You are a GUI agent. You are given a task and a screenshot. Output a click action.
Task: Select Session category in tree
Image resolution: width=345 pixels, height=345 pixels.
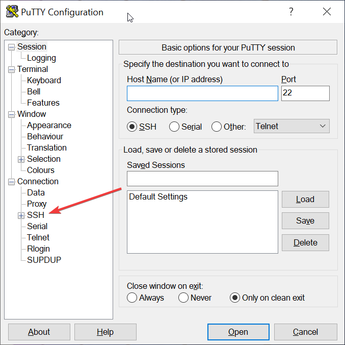click(x=32, y=47)
